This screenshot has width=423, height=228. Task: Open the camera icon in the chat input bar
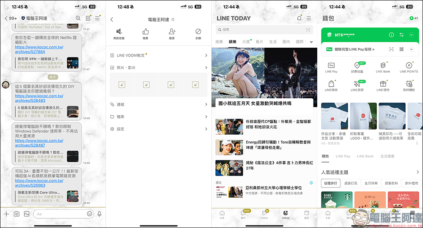point(16,214)
